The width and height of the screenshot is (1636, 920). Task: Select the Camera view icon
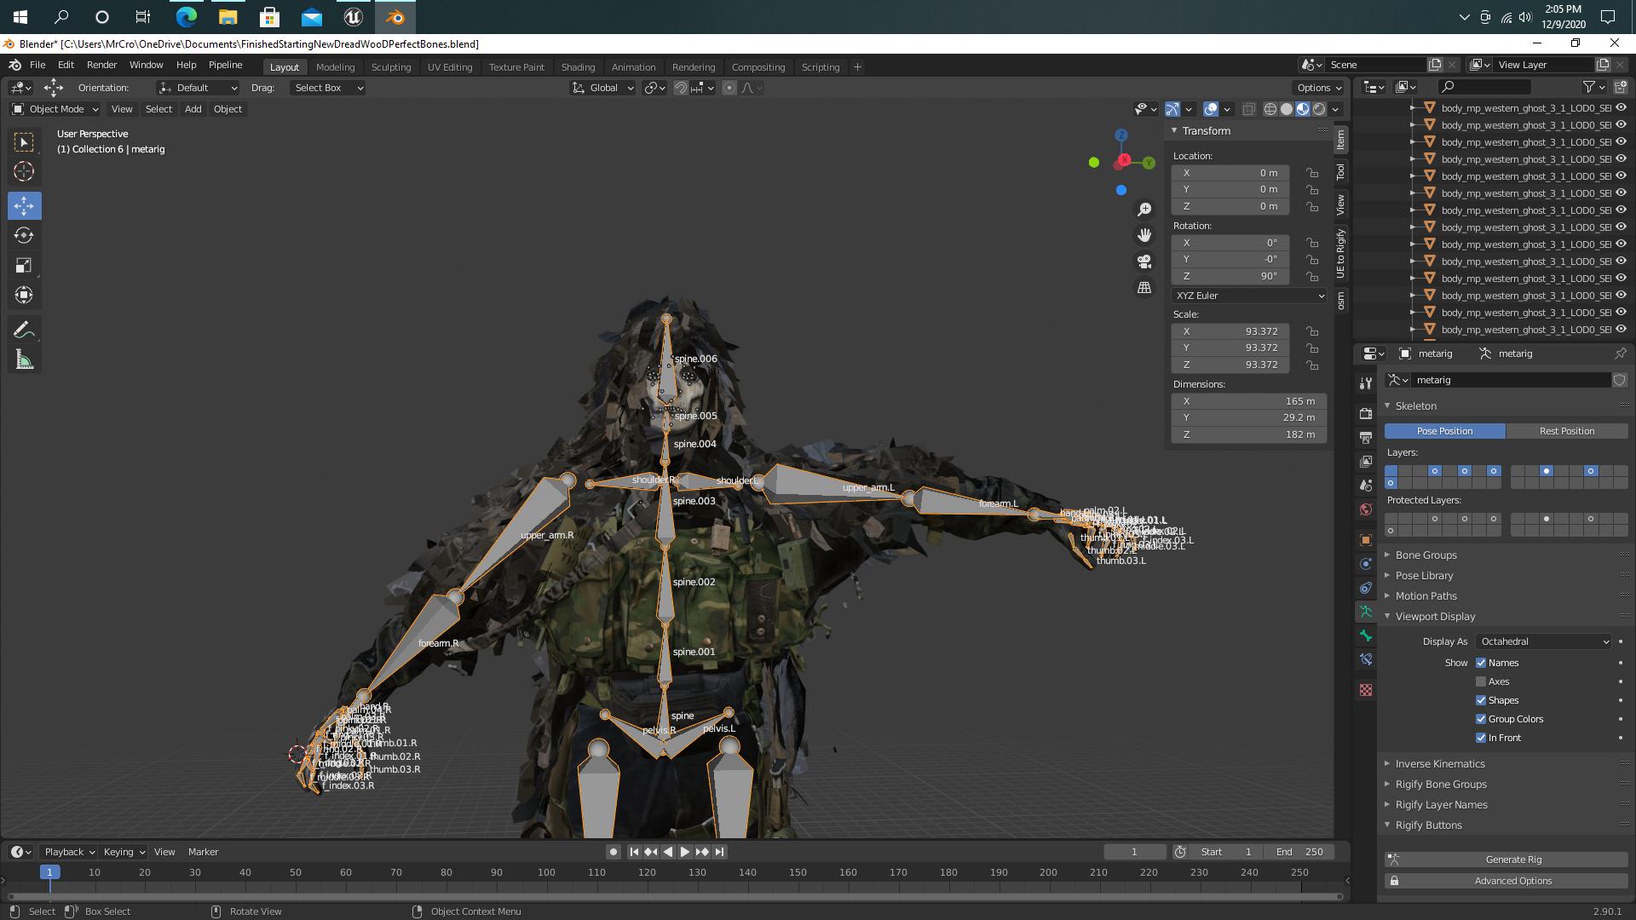(1146, 261)
